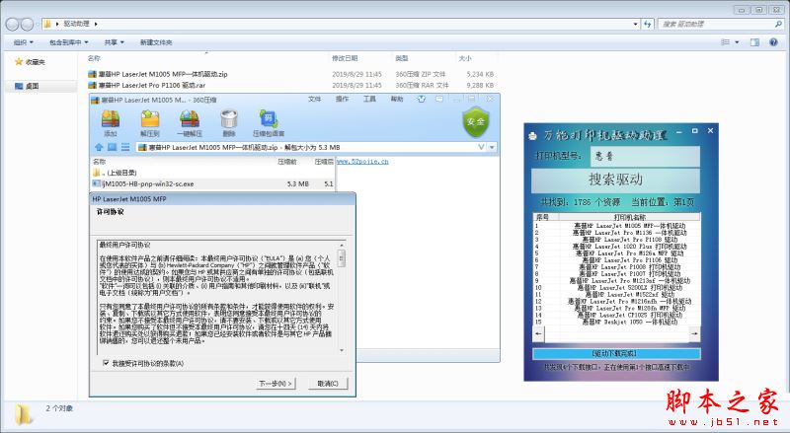Select the M1005-HB-pnp-win32-sc.exe file
The image size is (790, 433).
[148, 183]
